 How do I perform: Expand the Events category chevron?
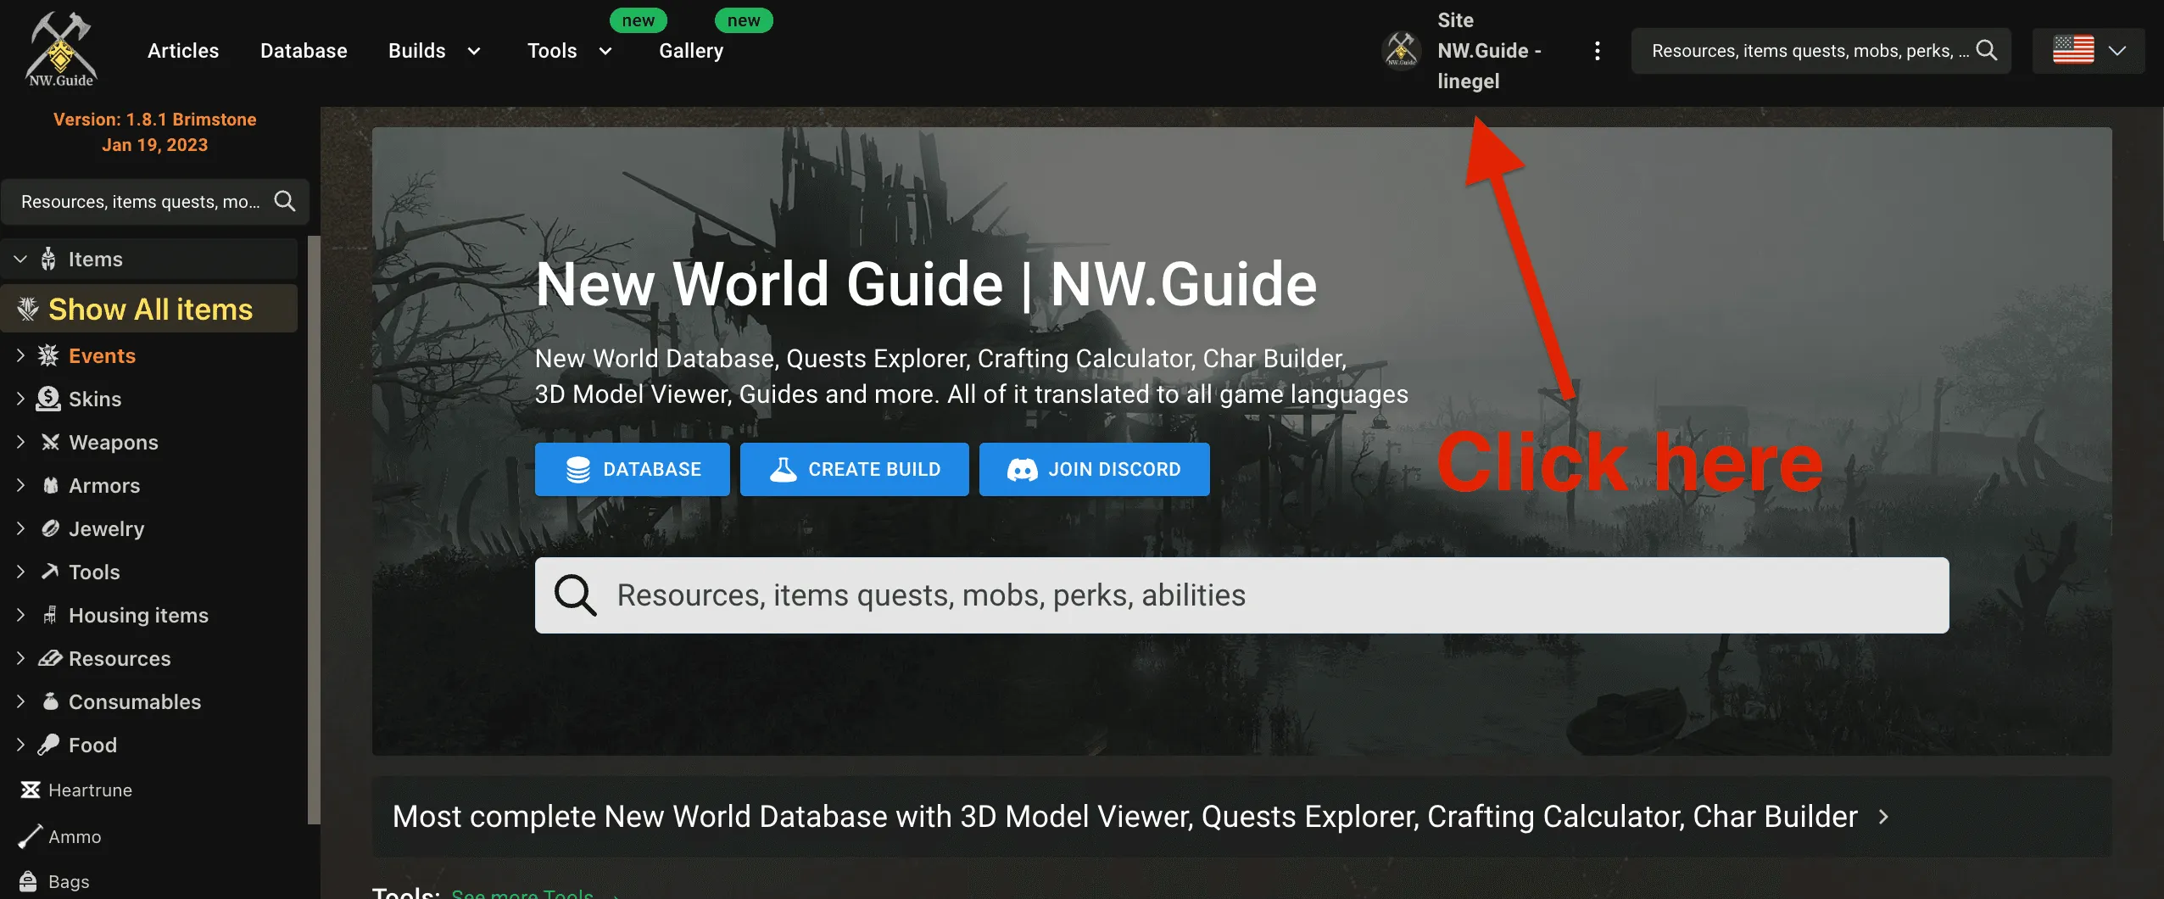[x=20, y=355]
